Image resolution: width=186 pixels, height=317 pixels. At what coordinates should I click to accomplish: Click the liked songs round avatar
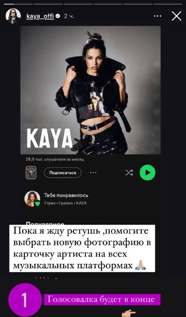[x=32, y=199]
